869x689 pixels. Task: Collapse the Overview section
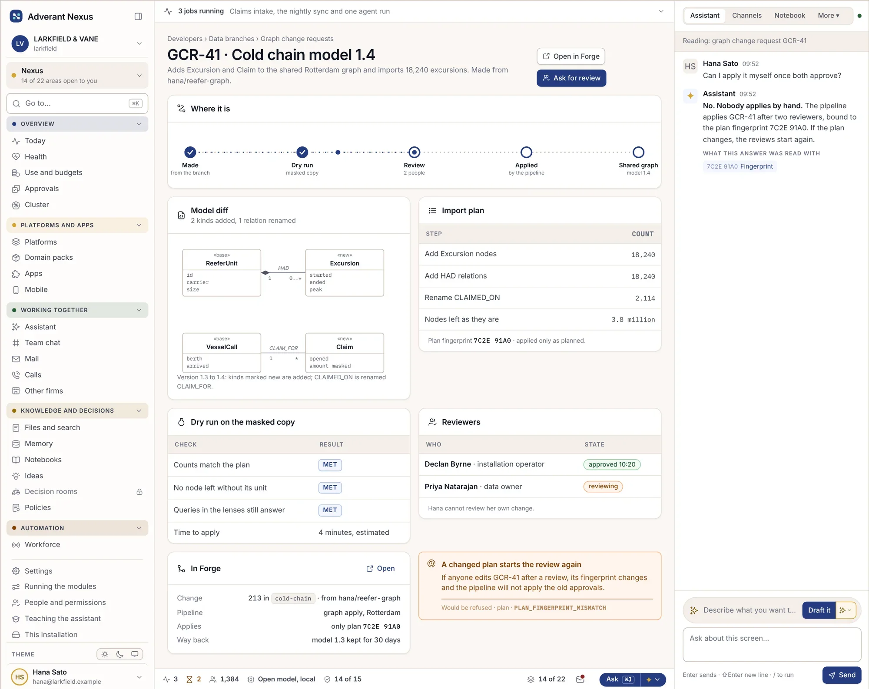click(77, 124)
